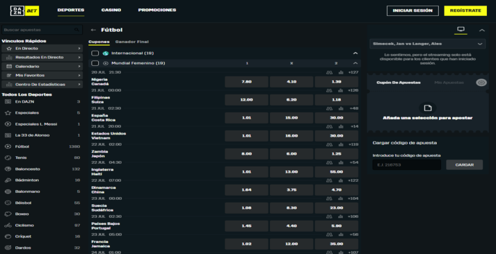Open the Críquet sports list entry

[42, 236]
